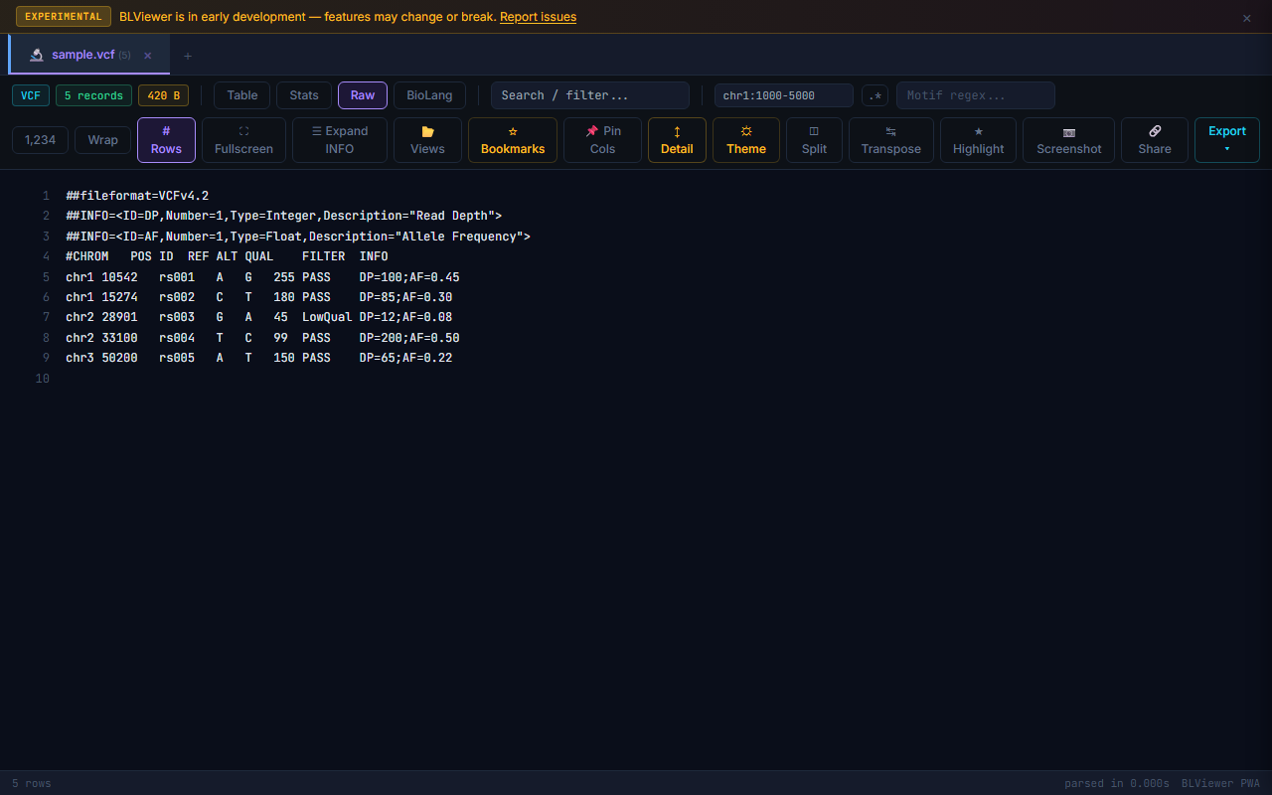Open the Bookmarks star panel

point(513,140)
